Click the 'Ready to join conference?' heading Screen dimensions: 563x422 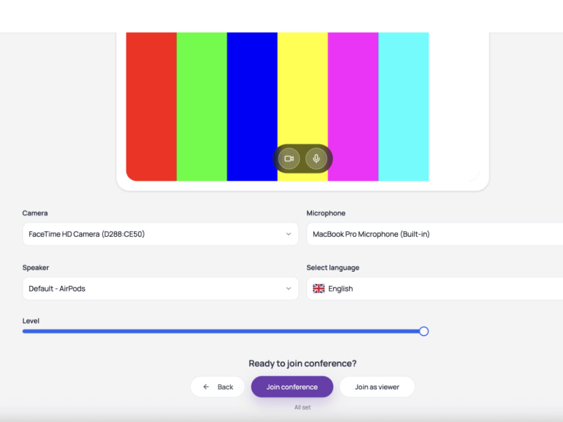tap(302, 363)
